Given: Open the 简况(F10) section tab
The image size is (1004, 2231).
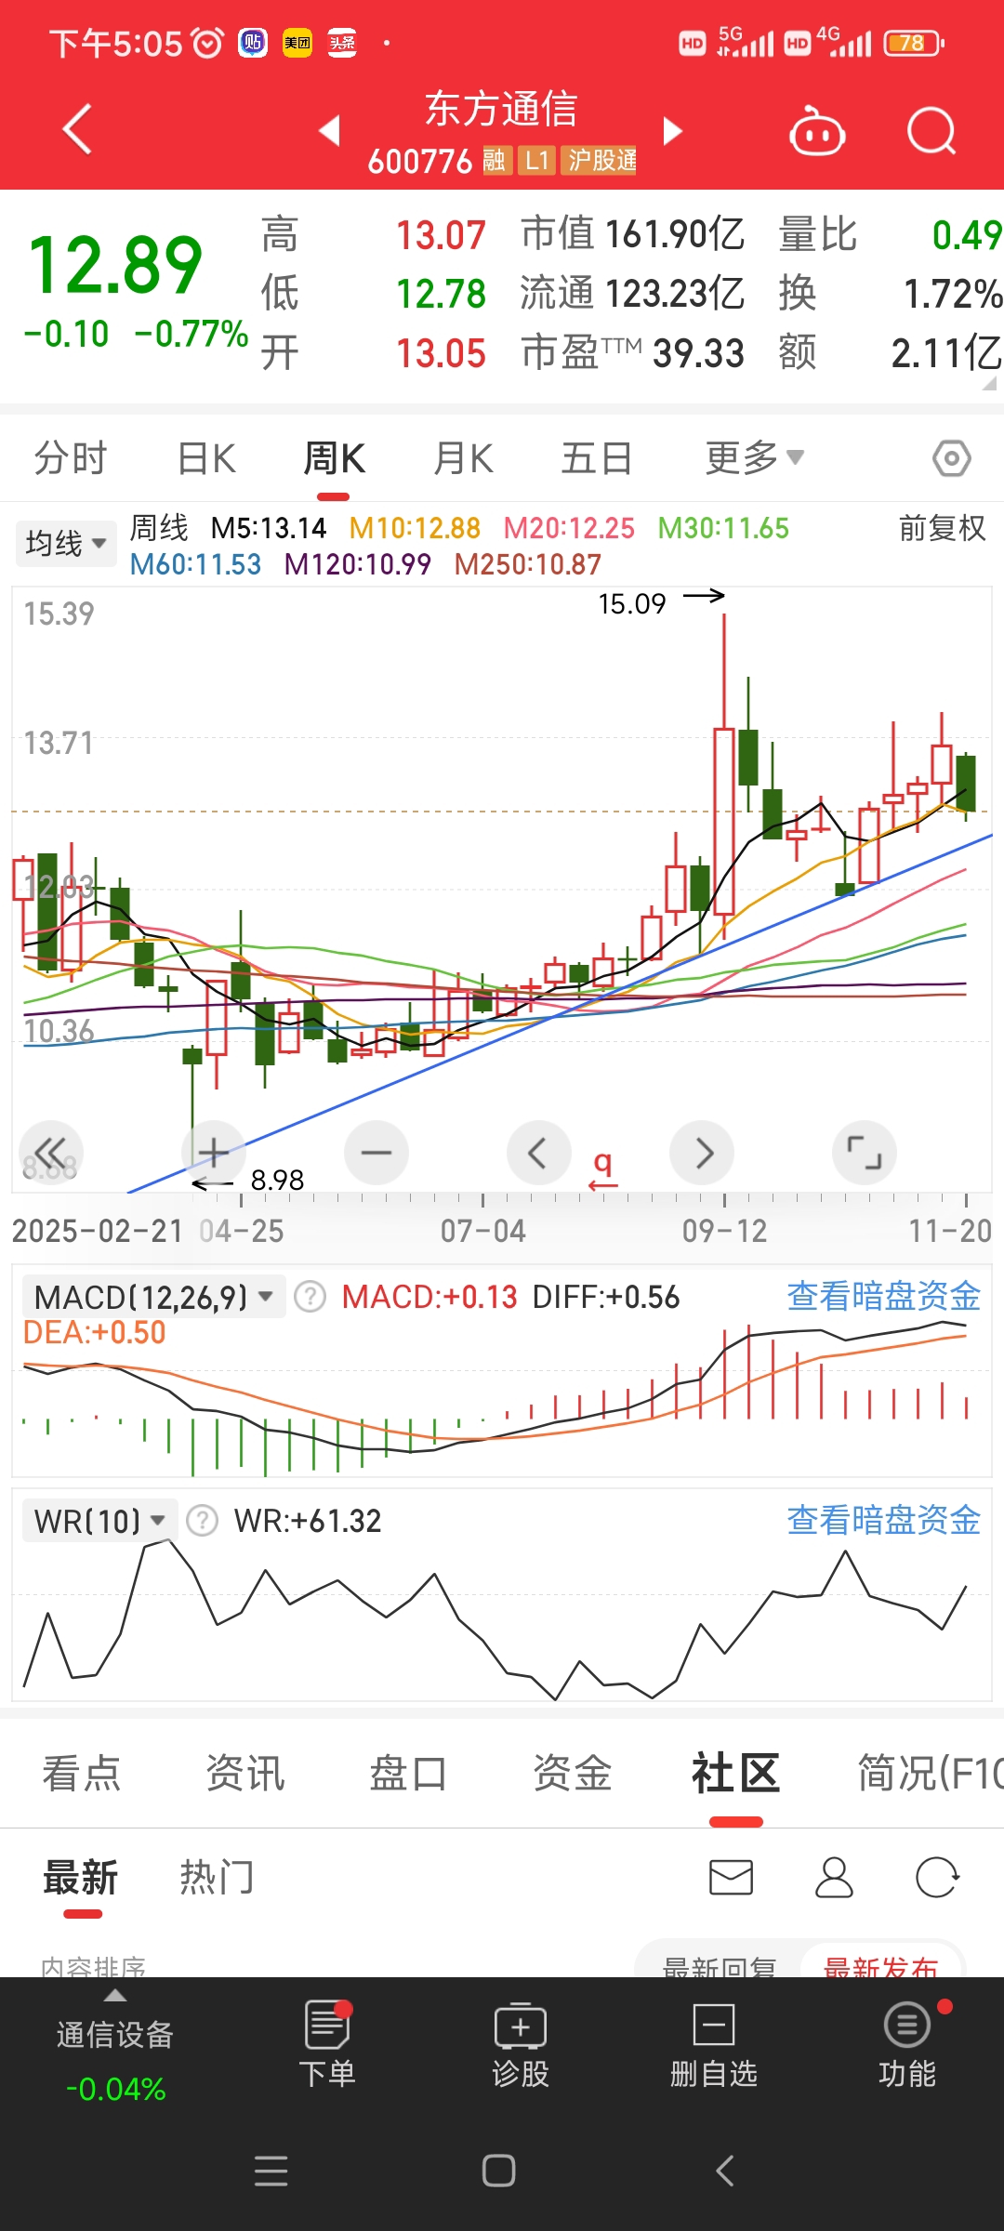Looking at the screenshot, I should [x=930, y=1773].
